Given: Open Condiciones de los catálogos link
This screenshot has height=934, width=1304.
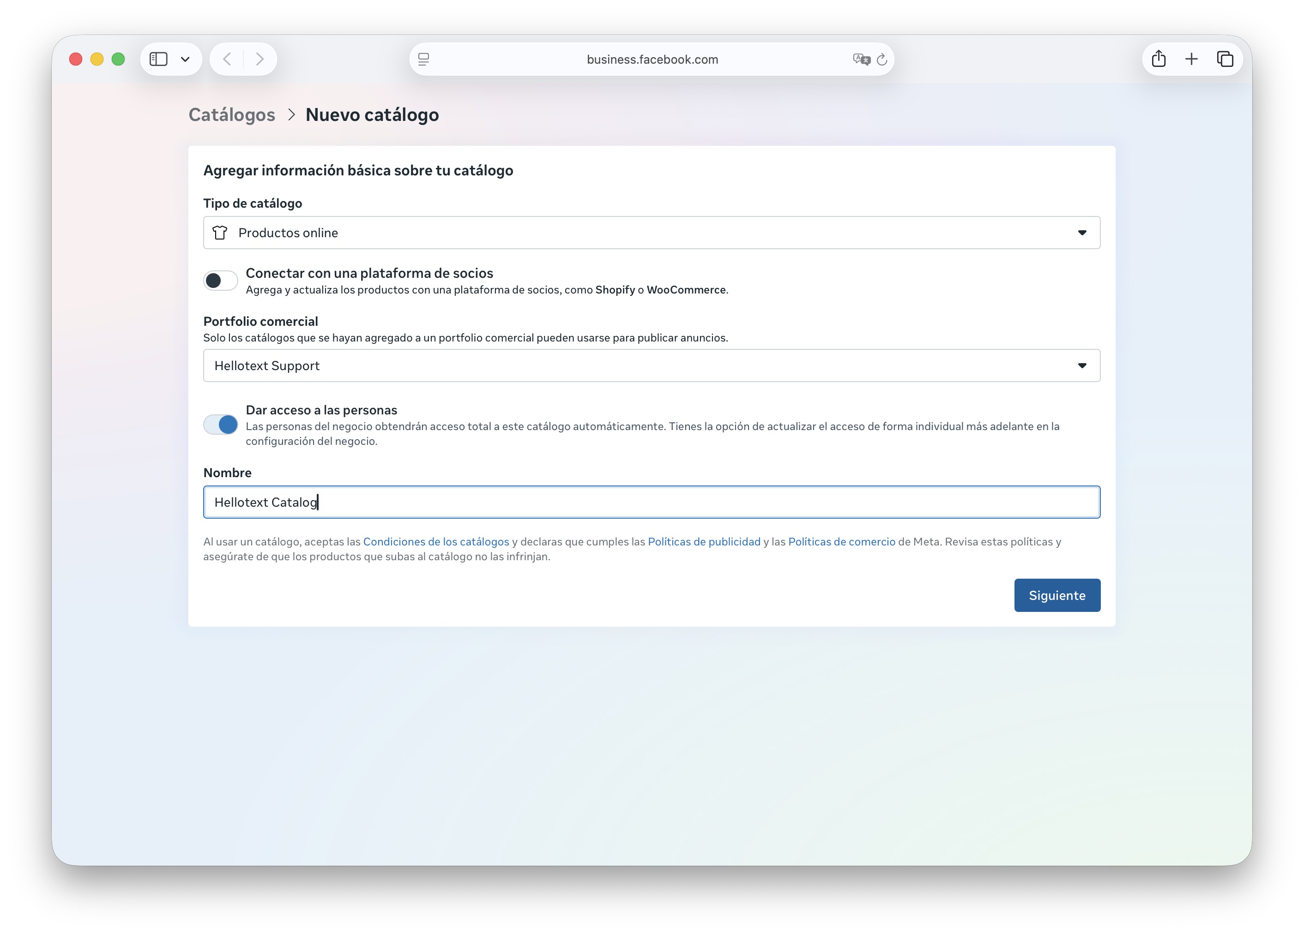Looking at the screenshot, I should pyautogui.click(x=436, y=542).
